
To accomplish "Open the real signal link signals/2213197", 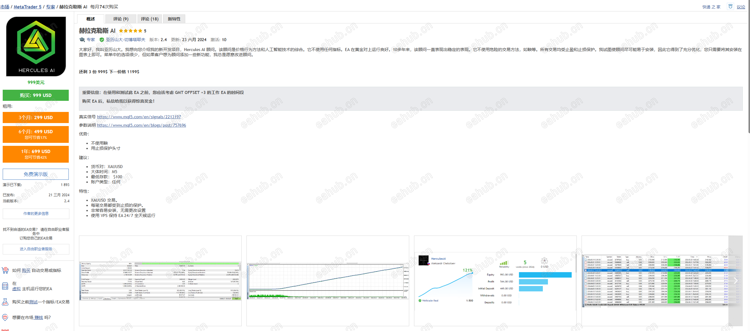I will [139, 117].
